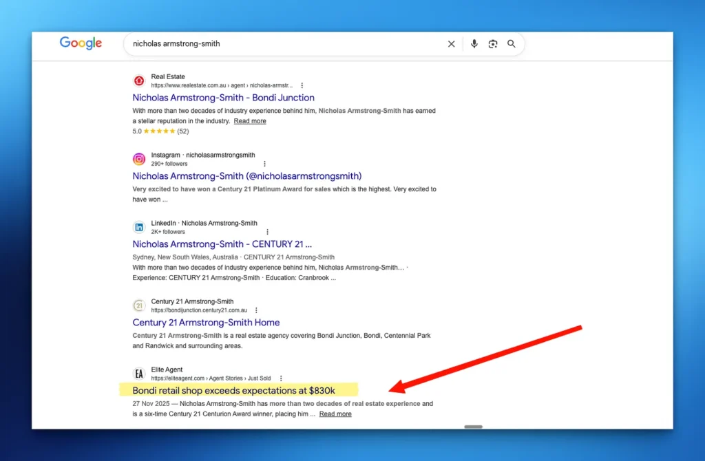Click the Google logo
705x461 pixels.
point(81,43)
